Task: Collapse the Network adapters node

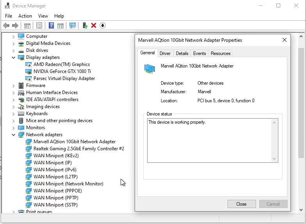Action: (13, 135)
